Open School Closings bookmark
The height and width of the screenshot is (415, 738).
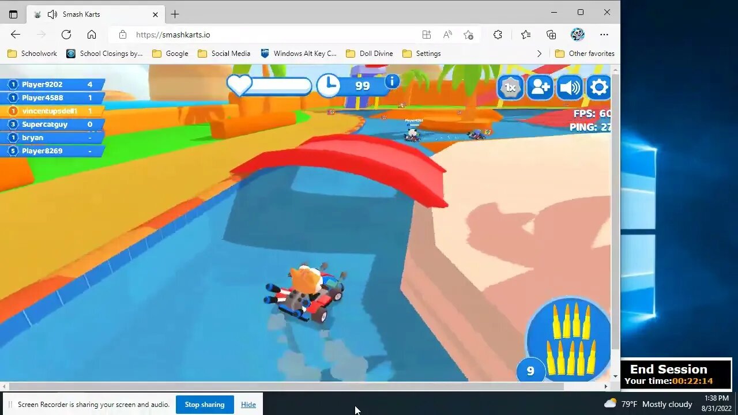[x=104, y=53]
